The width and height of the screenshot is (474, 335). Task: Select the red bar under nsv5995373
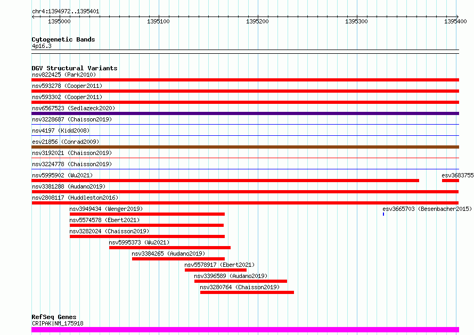170,248
